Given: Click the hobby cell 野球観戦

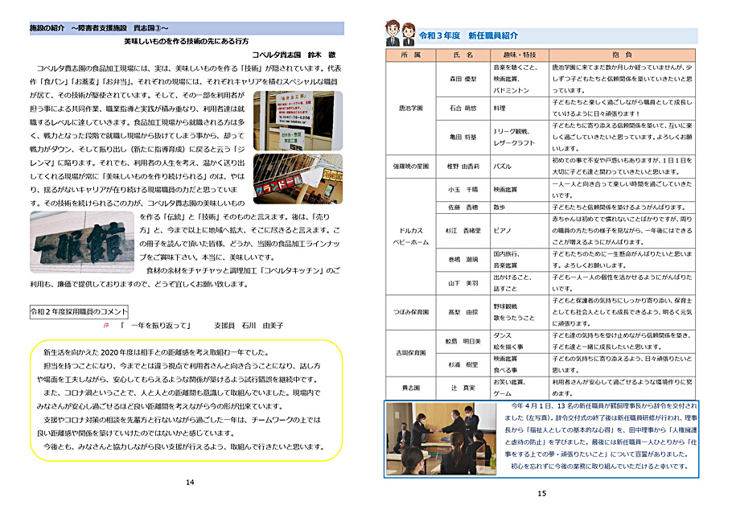Looking at the screenshot, I should coord(505,306).
